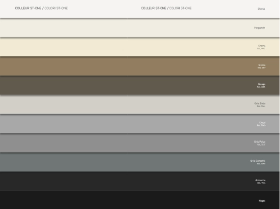This screenshot has height=209, width=280.
Task: Click the RAL code under Gris Seda
Action: tap(261, 106)
